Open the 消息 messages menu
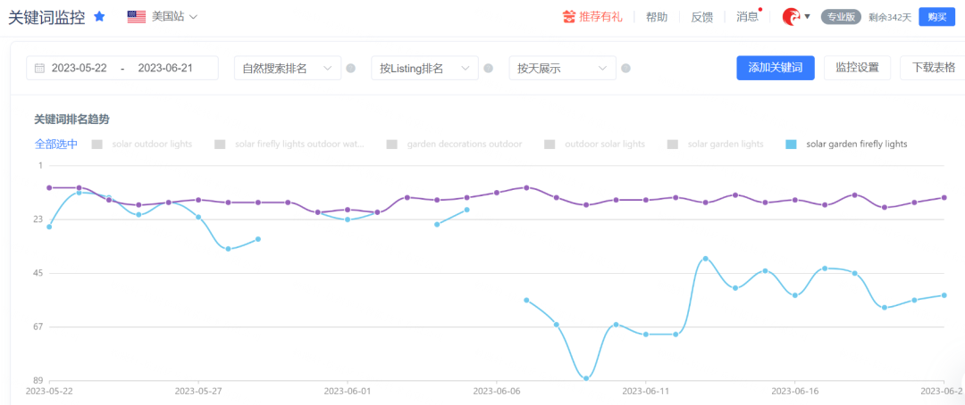 coord(747,17)
